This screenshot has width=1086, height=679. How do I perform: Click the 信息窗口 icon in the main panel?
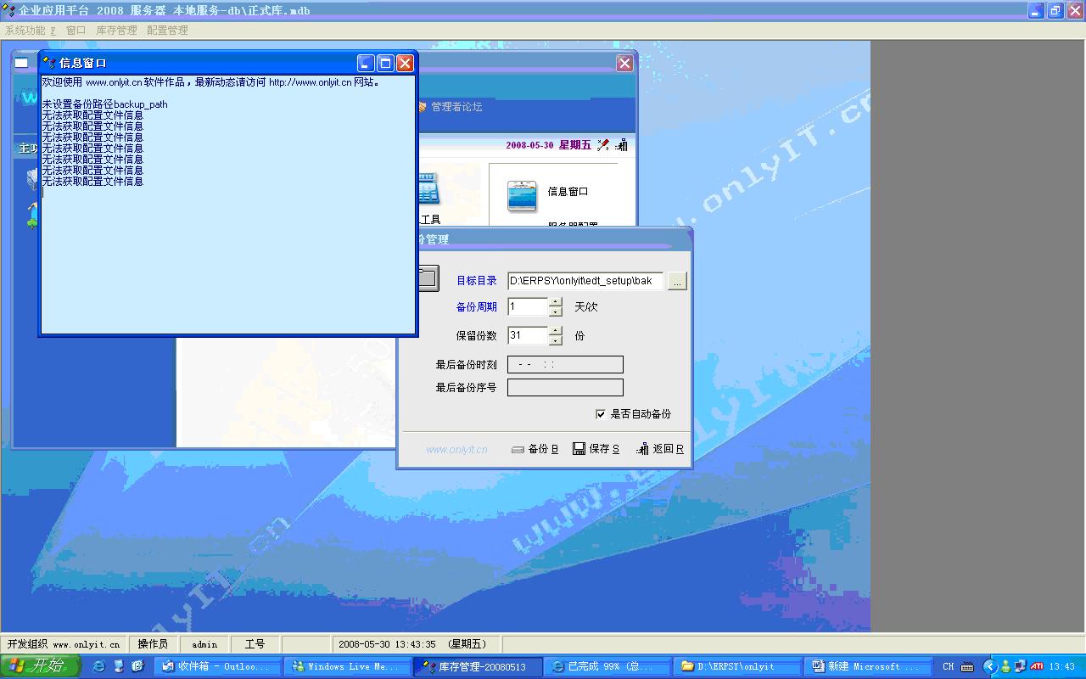[x=522, y=195]
